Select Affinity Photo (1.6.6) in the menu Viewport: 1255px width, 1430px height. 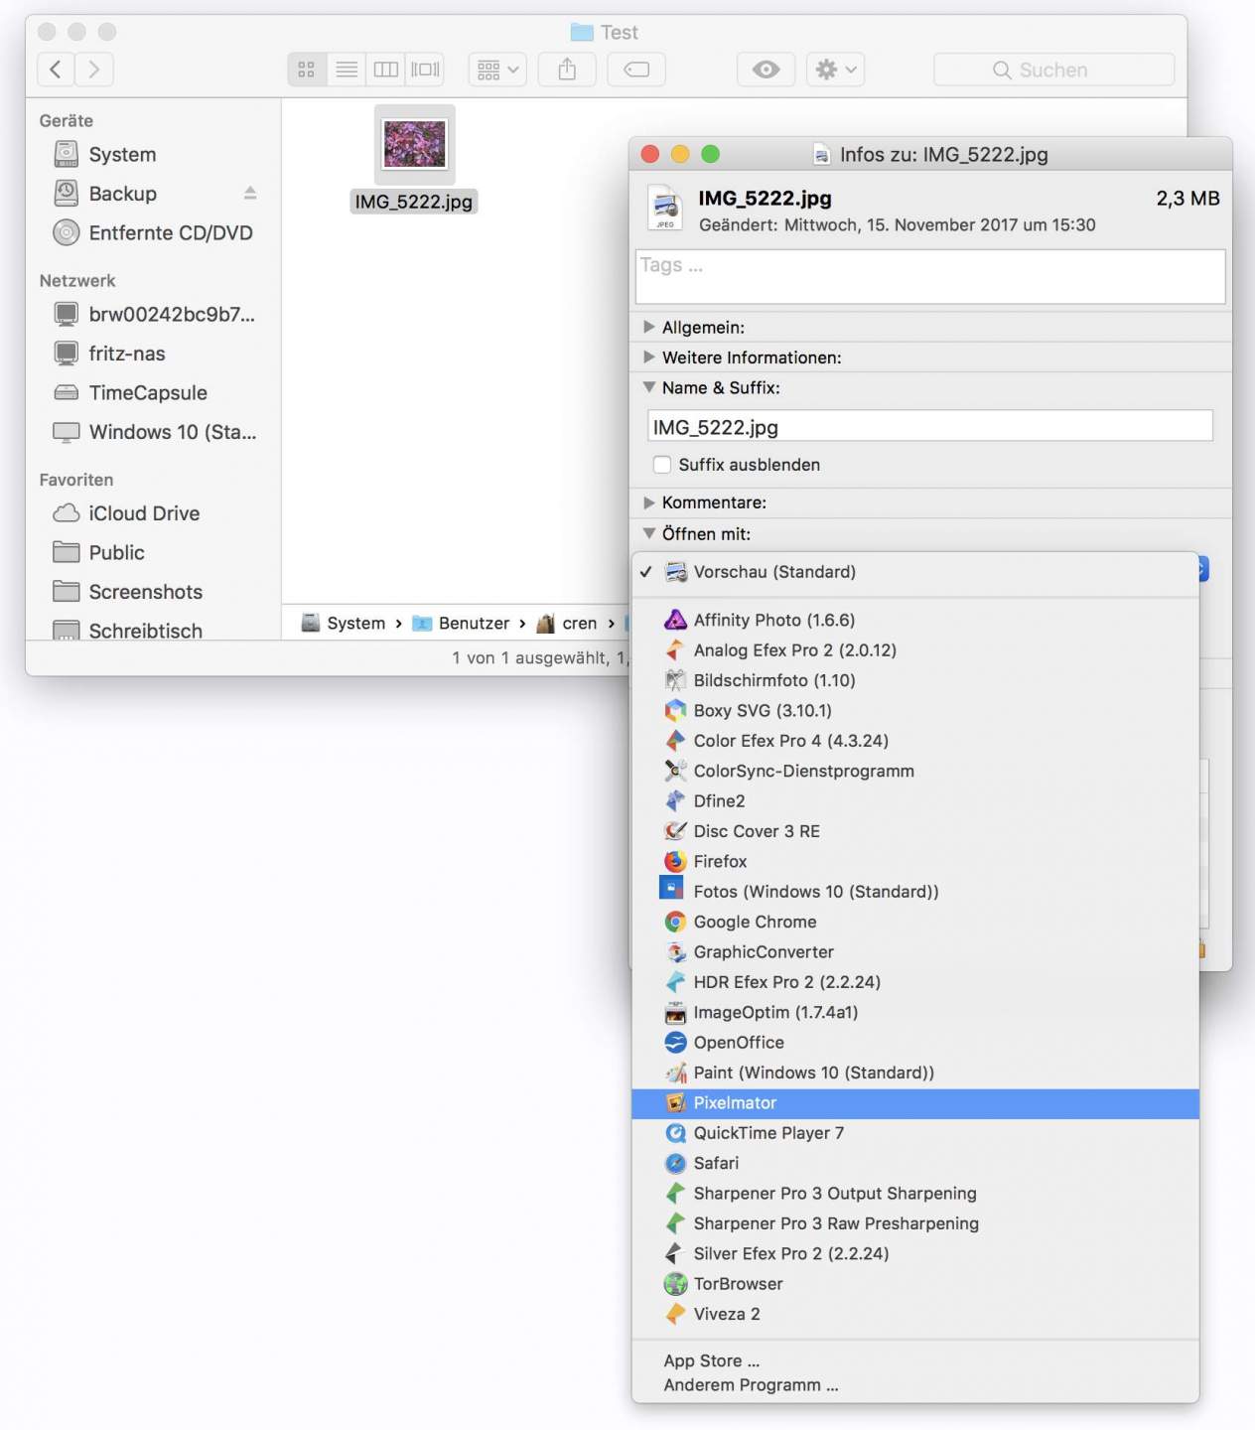click(x=773, y=620)
